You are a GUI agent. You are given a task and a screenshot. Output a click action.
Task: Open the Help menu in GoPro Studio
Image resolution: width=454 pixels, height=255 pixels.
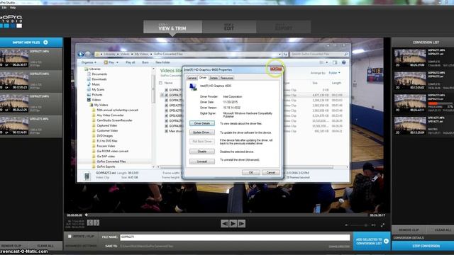click(x=13, y=7)
